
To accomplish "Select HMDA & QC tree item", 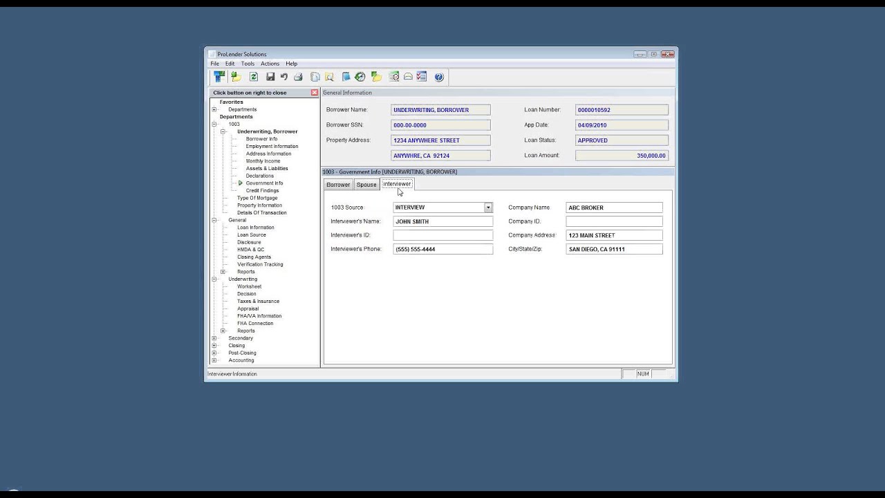I will 250,250.
